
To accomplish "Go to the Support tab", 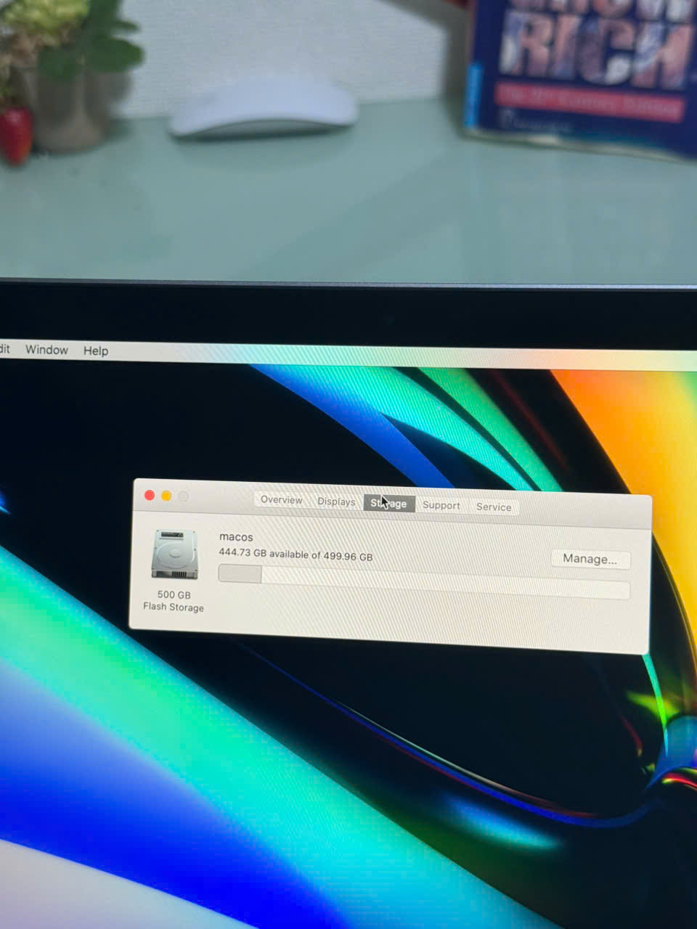I will (441, 506).
